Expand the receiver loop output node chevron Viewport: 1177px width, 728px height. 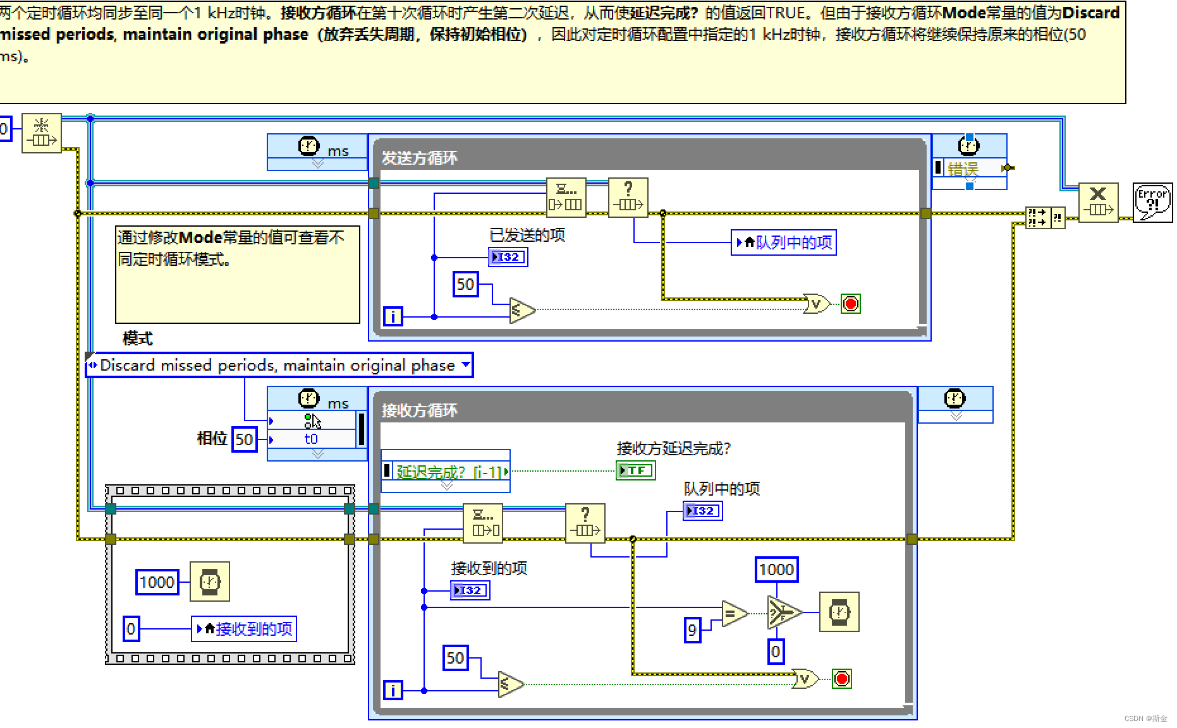(956, 416)
